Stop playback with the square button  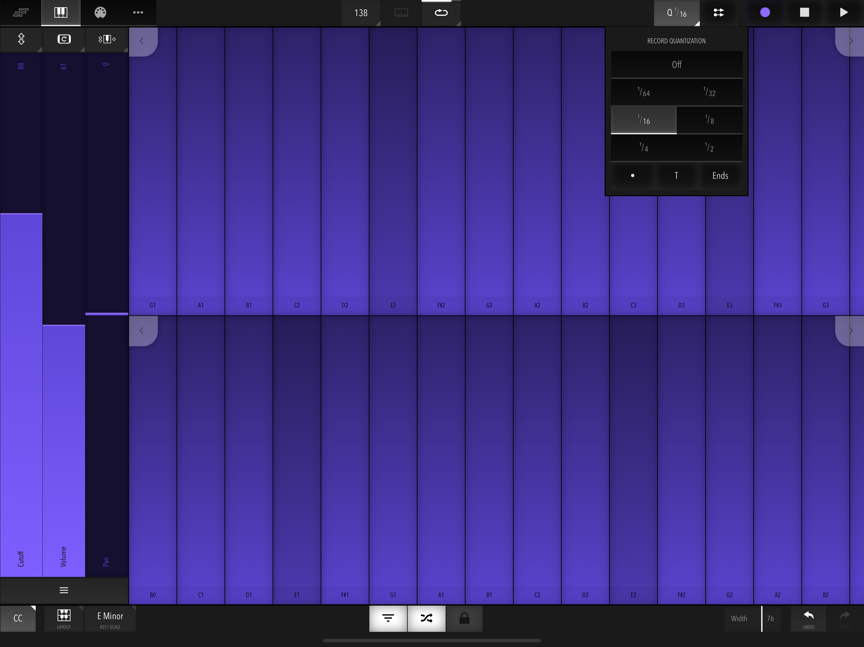pyautogui.click(x=804, y=13)
